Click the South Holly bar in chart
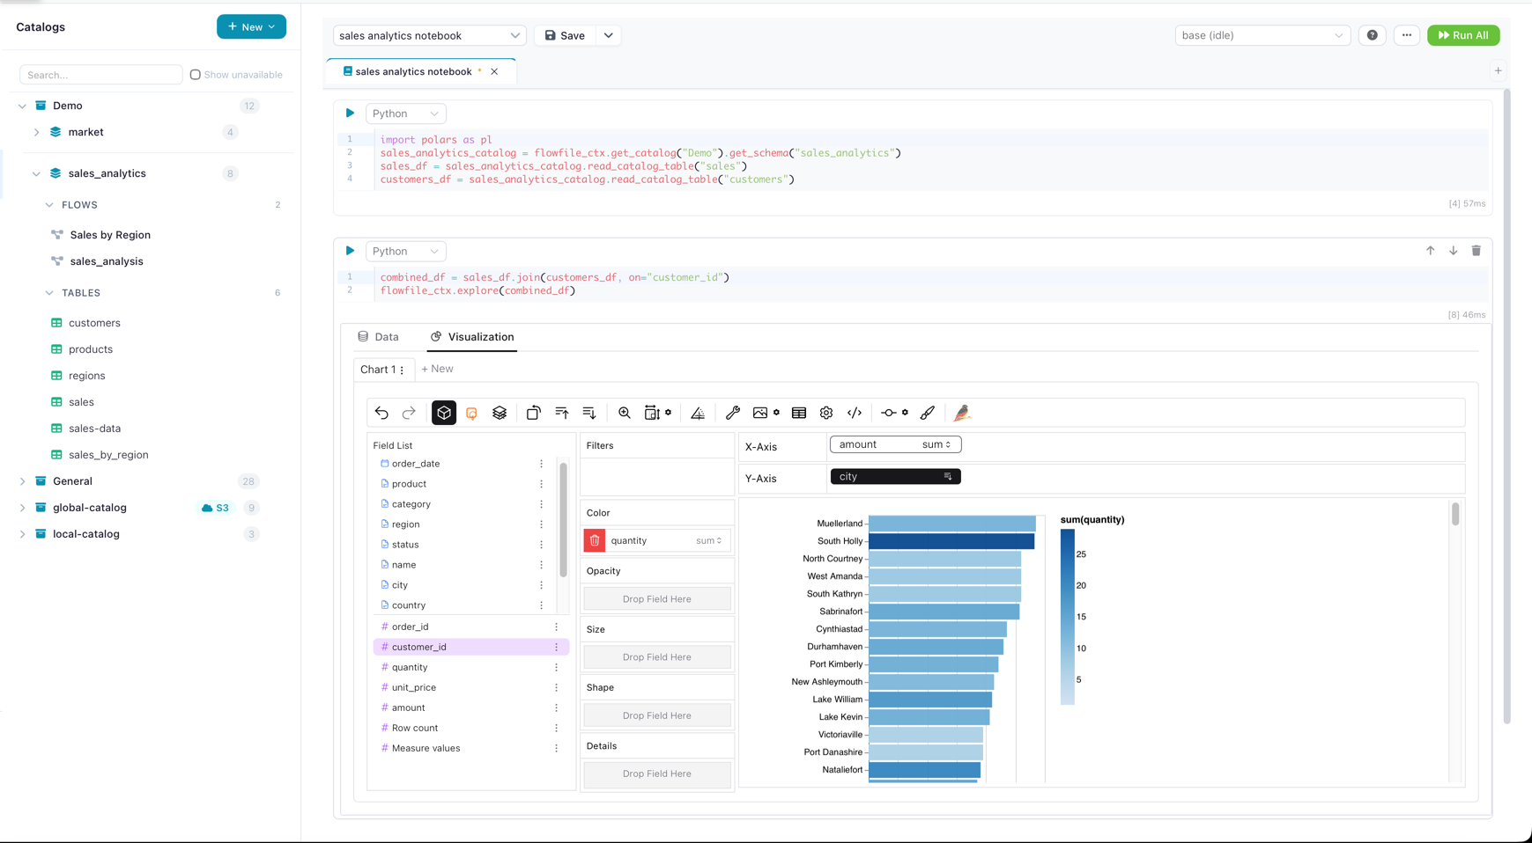 coord(951,541)
